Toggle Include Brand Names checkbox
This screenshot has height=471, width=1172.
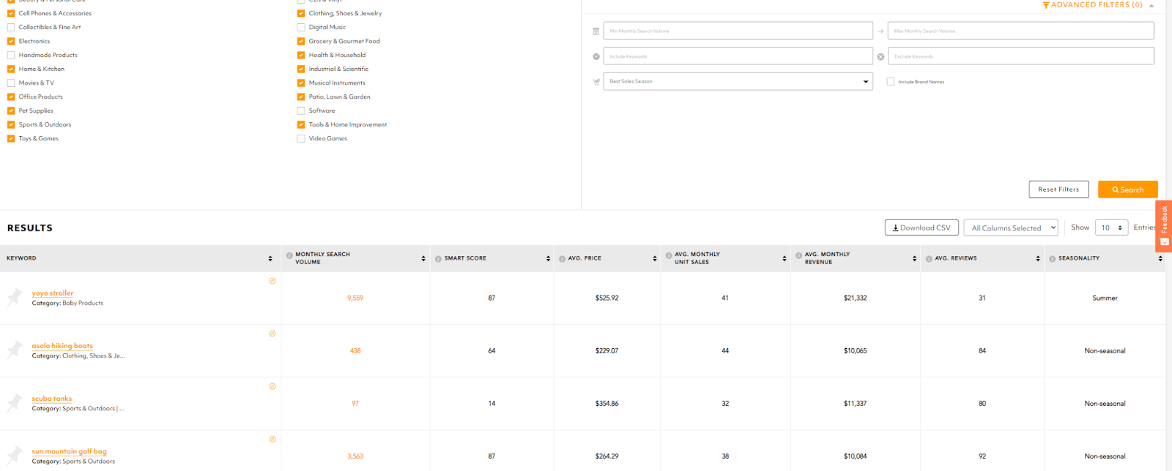(891, 81)
